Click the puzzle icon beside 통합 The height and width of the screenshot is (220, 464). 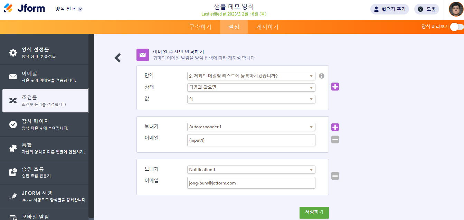[x=13, y=148]
